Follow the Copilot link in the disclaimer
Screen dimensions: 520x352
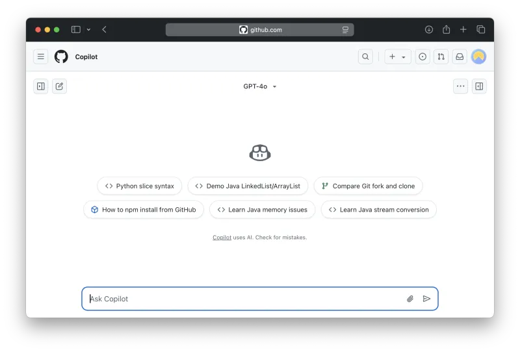(222, 237)
